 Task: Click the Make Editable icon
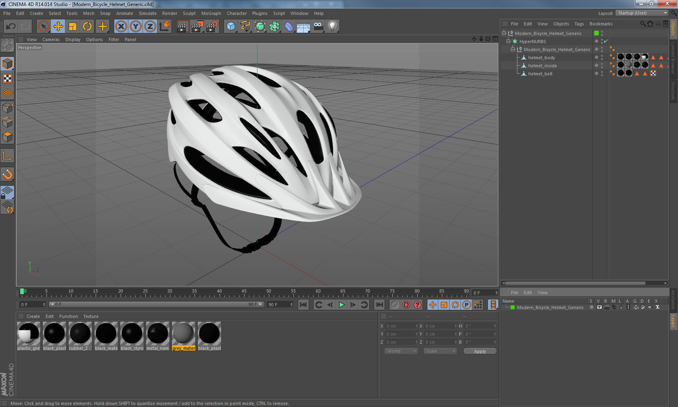tap(7, 45)
